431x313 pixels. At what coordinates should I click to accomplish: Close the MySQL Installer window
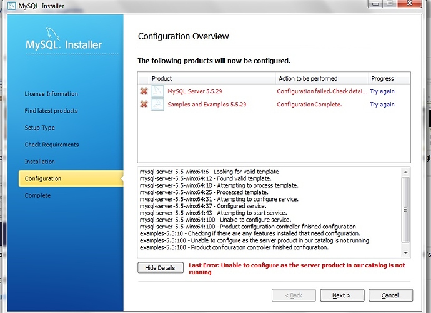click(x=409, y=4)
